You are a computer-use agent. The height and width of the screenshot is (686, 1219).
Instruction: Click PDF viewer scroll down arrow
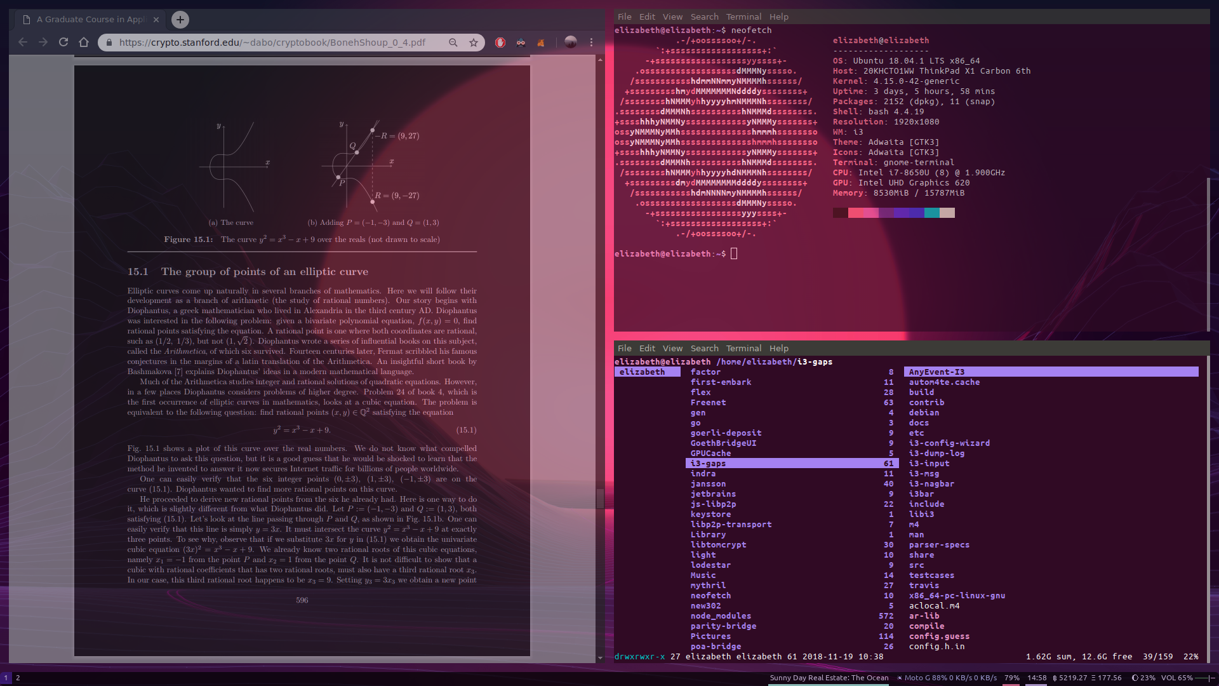(600, 658)
